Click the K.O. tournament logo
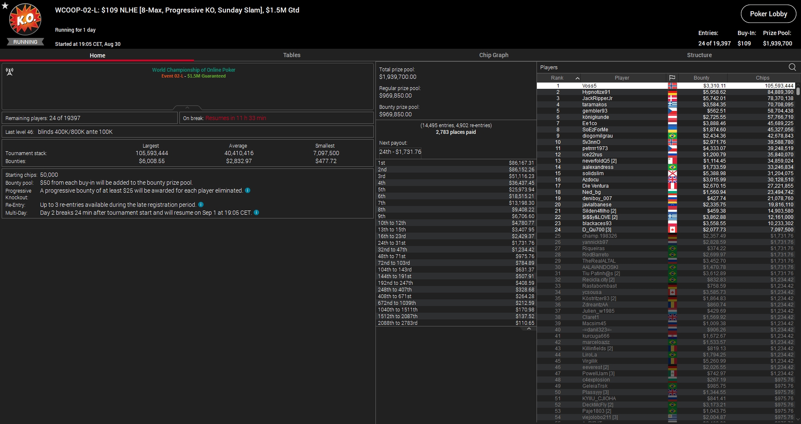The width and height of the screenshot is (801, 424). [25, 20]
